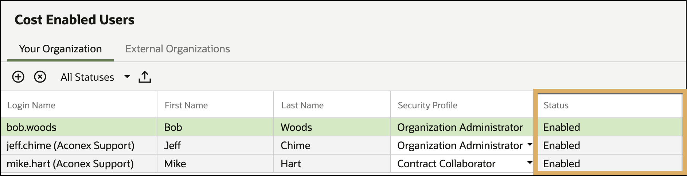This screenshot has width=687, height=176.
Task: Click the Enabled status for Jeff Chime
Action: [561, 145]
